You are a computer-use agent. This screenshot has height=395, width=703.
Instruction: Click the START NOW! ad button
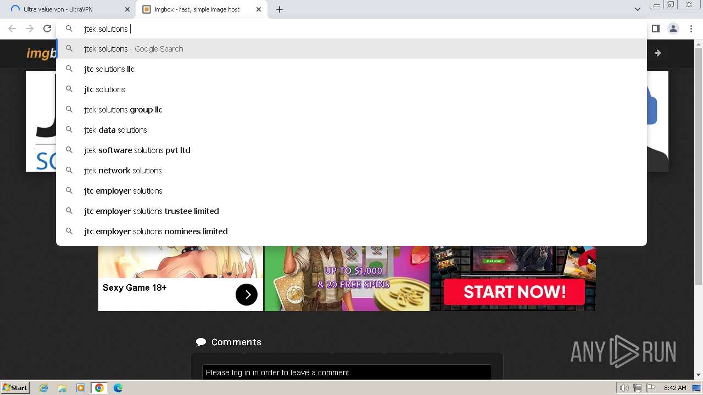coord(514,292)
